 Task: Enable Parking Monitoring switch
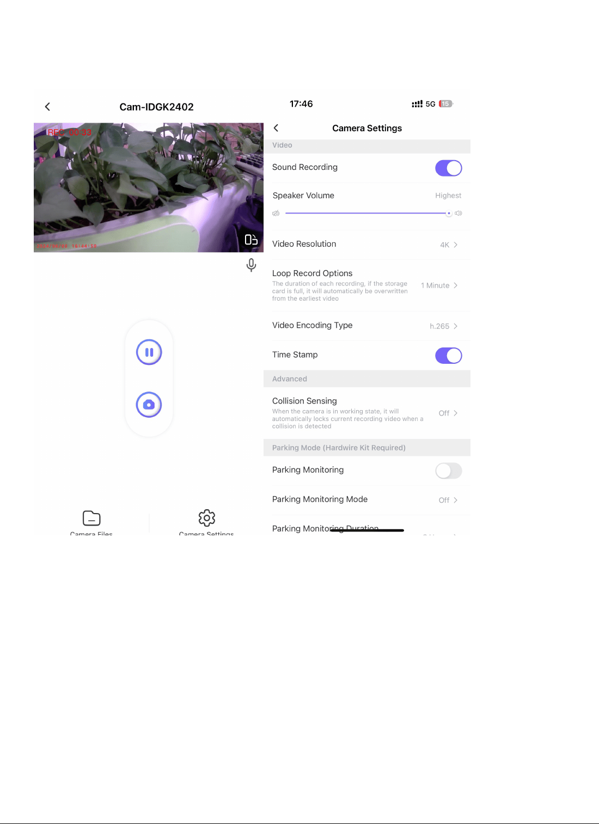click(x=449, y=471)
